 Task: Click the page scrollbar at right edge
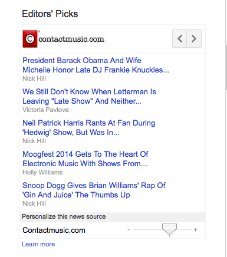pyautogui.click(x=226, y=67)
